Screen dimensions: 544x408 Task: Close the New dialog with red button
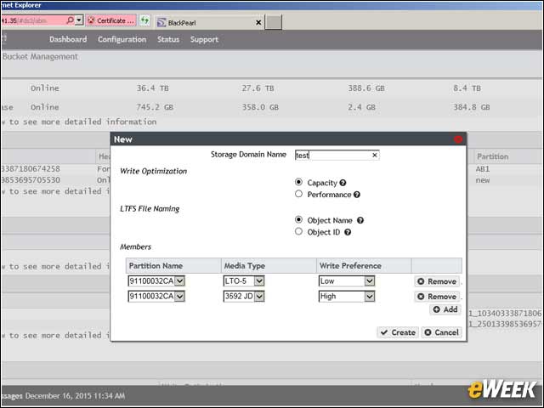coord(458,139)
